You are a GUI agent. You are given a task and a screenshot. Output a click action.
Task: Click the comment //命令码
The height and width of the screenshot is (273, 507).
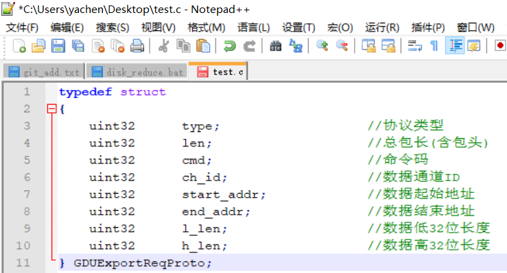398,159
